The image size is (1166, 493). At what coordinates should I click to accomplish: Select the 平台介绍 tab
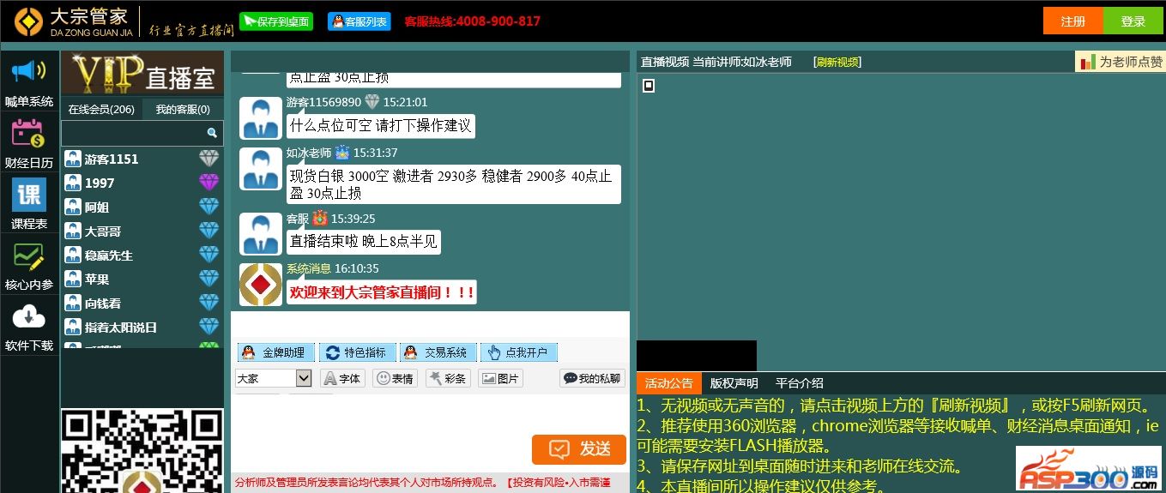[x=800, y=383]
